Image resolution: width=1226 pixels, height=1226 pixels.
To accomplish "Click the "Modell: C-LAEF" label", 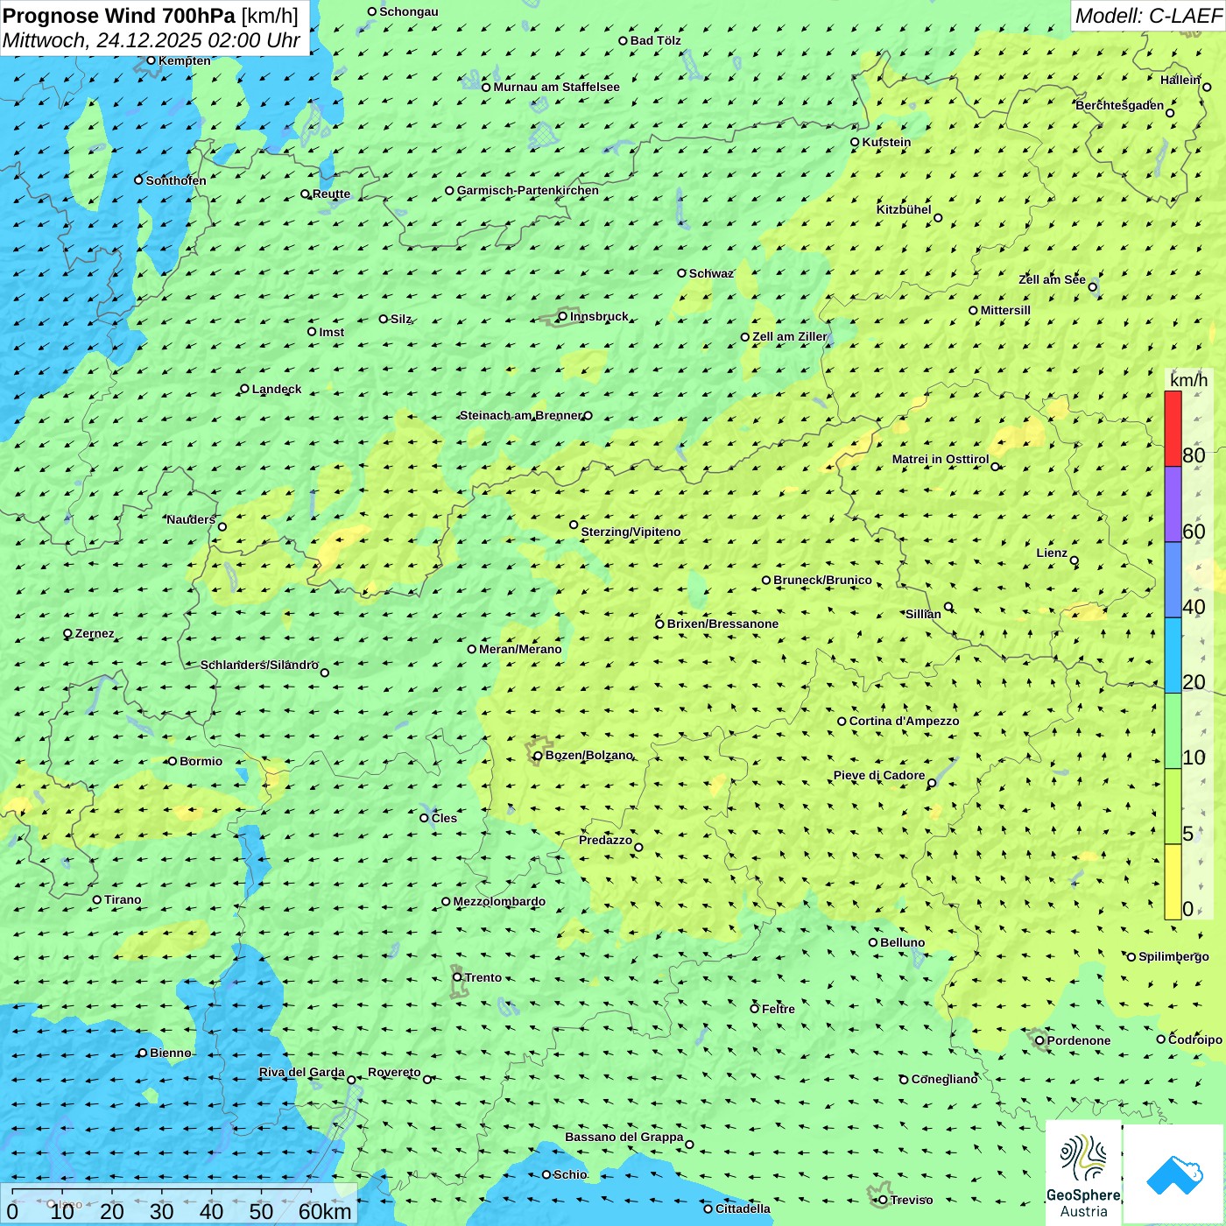I will [x=1148, y=16].
